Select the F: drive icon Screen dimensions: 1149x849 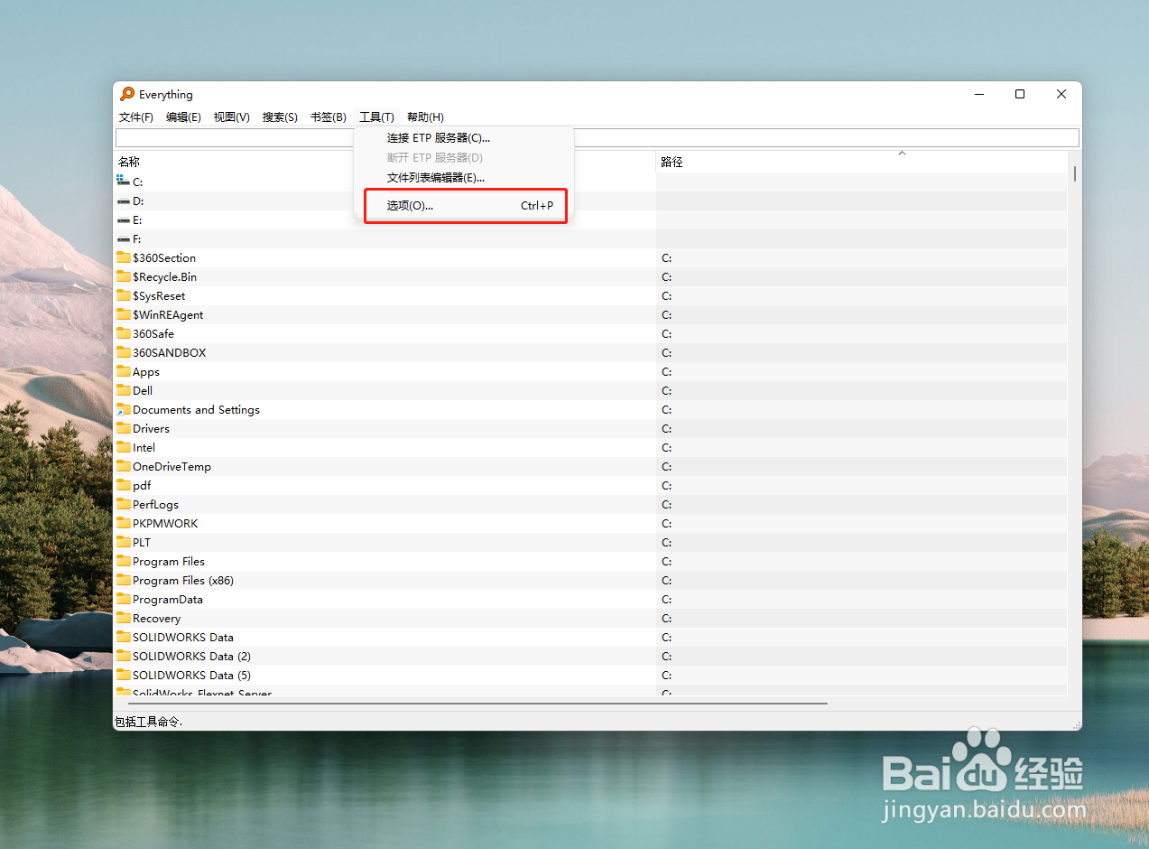(x=124, y=238)
